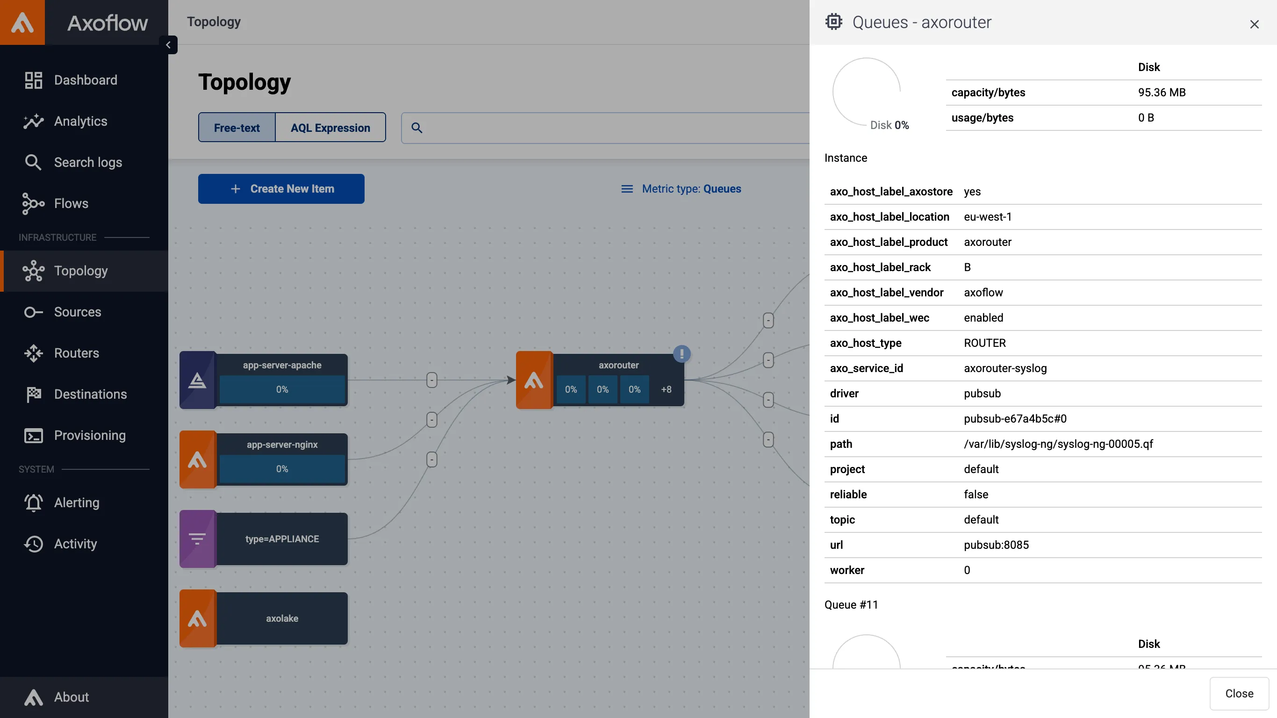Open Destinations in sidebar
Screen dimensions: 1277x718
90,394
